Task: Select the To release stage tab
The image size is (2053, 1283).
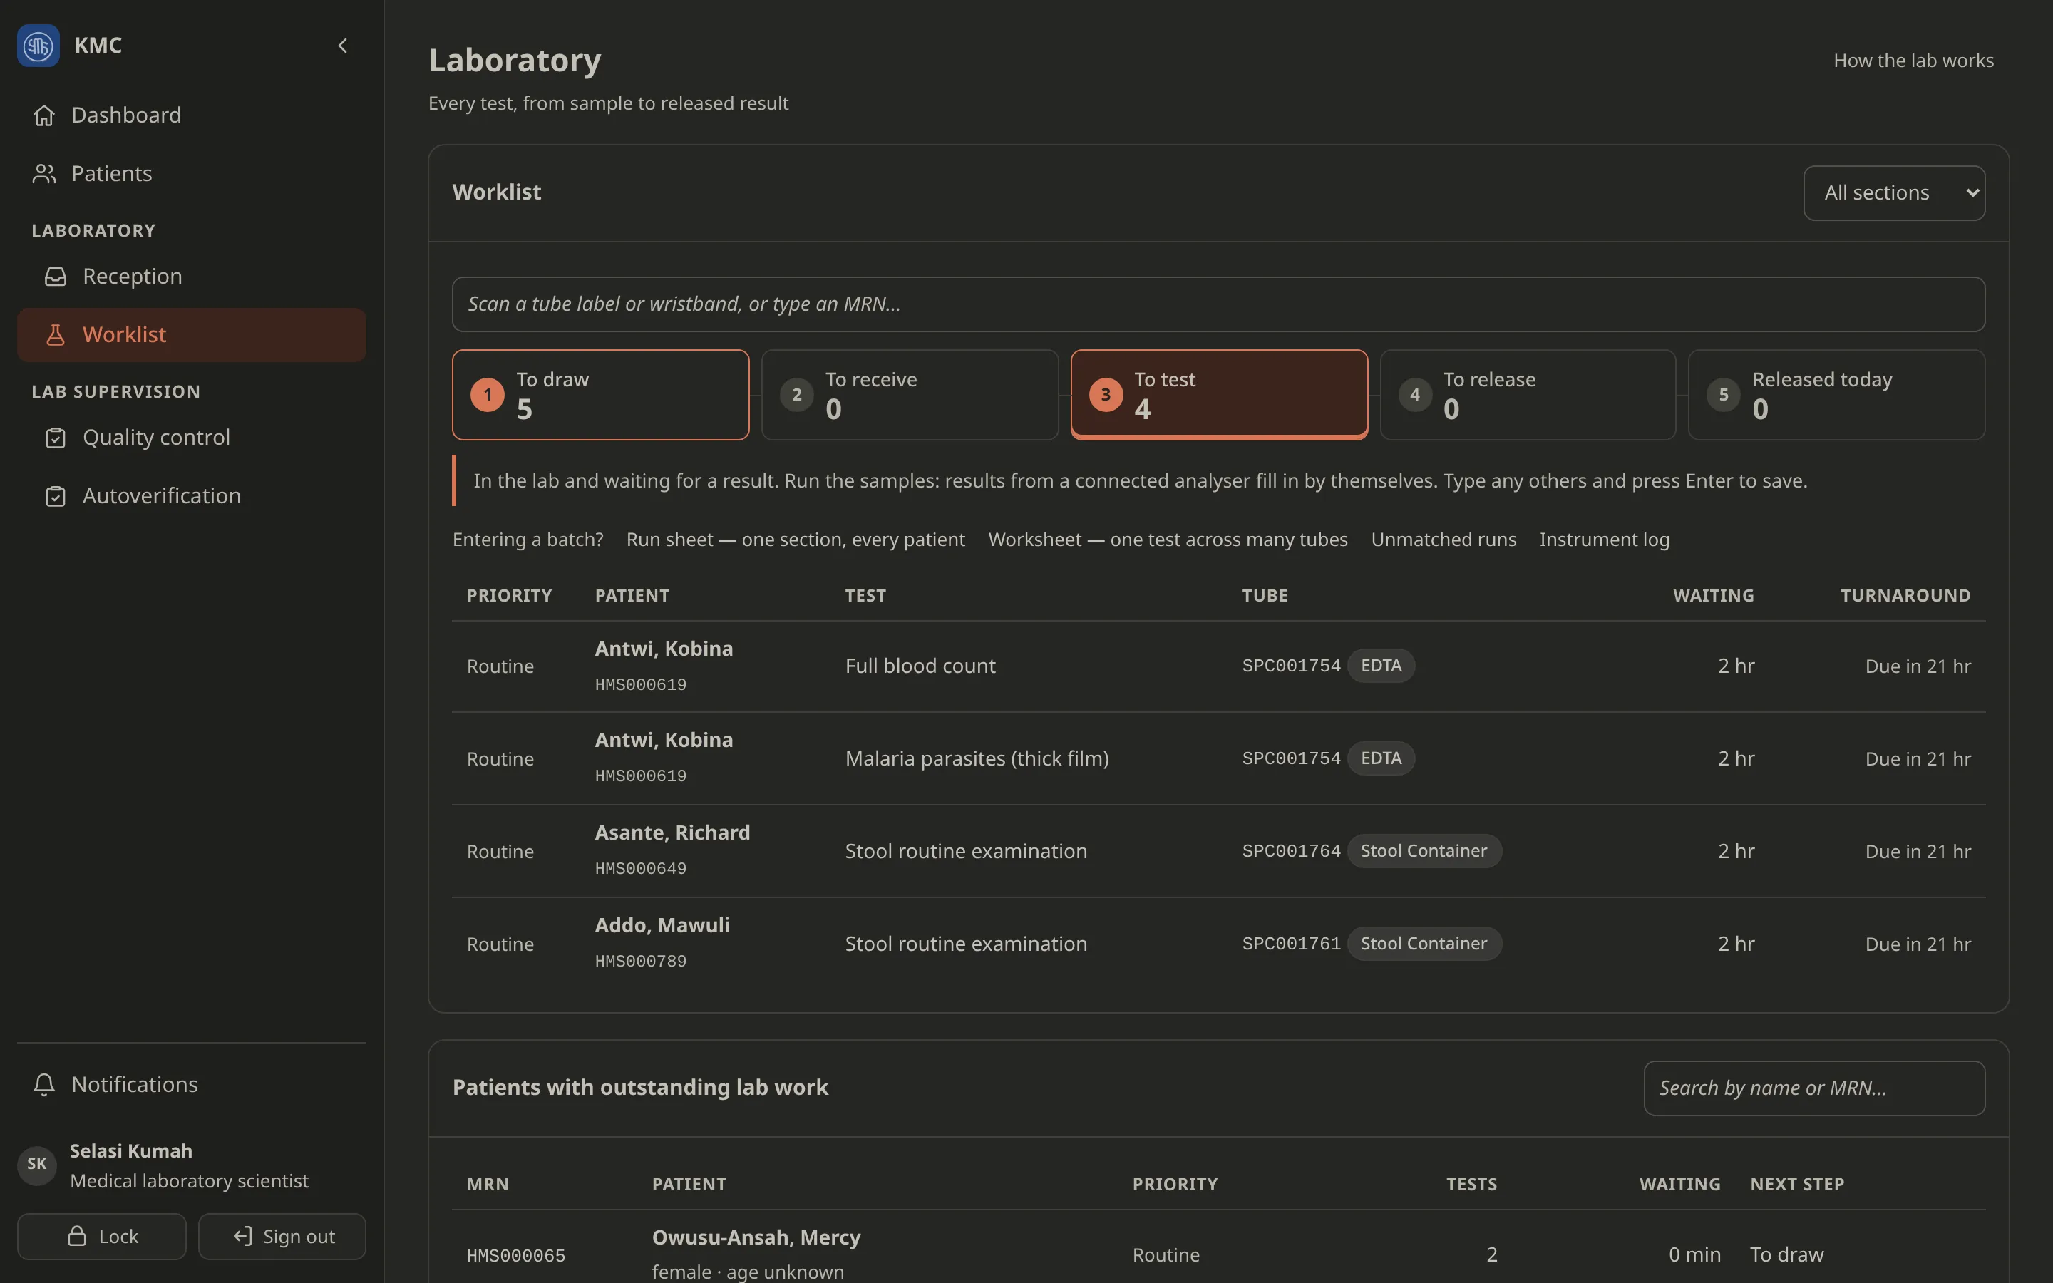Action: pos(1528,395)
